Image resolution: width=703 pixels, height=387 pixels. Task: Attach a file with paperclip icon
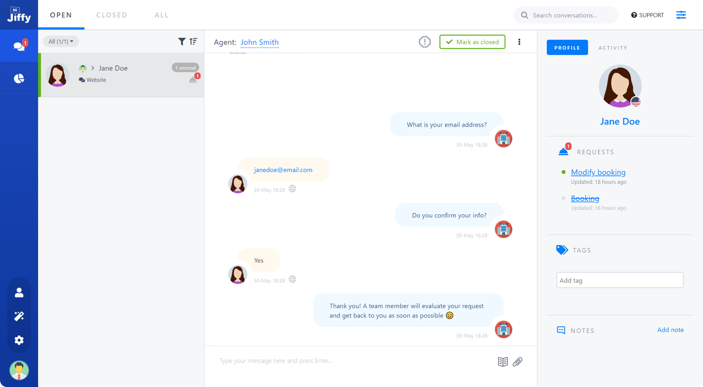click(x=517, y=362)
